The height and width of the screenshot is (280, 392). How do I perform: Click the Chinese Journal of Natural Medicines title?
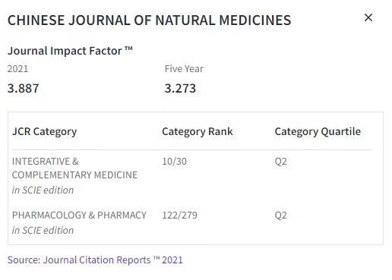(150, 20)
